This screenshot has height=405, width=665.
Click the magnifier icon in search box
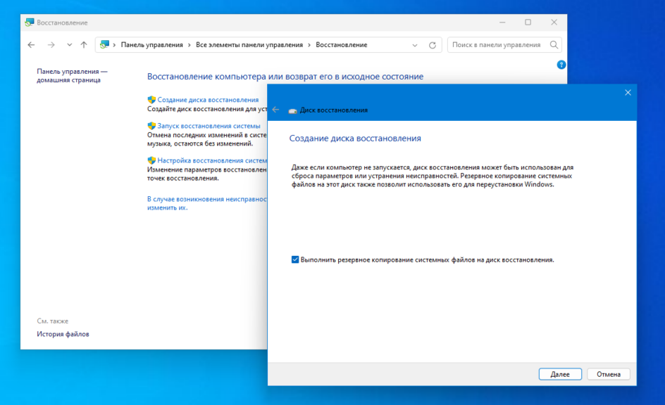coord(554,45)
